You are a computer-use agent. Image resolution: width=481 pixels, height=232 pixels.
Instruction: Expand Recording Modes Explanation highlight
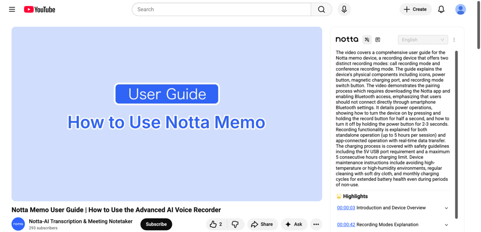447,225
